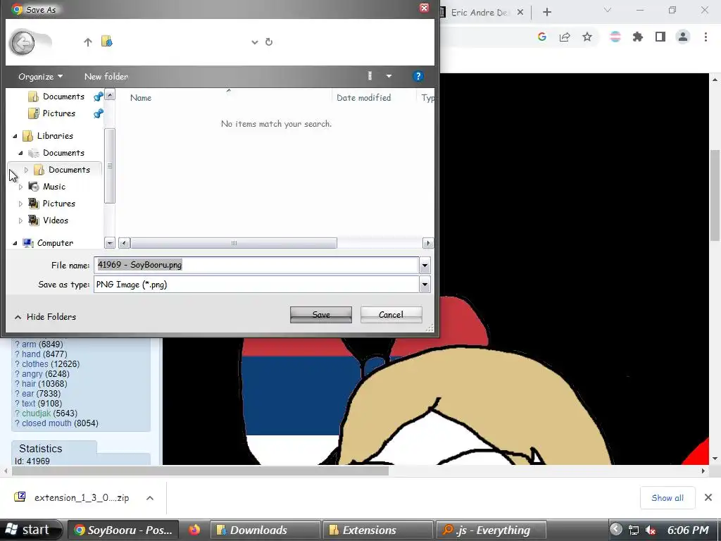
Task: Open the closed mouth tag link
Action: pos(46,423)
